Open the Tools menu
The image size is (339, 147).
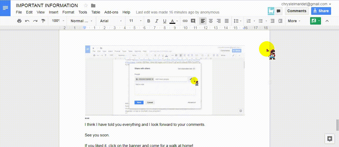(83, 12)
